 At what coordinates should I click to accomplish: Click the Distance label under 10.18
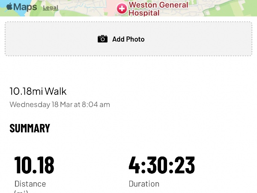pos(30,184)
